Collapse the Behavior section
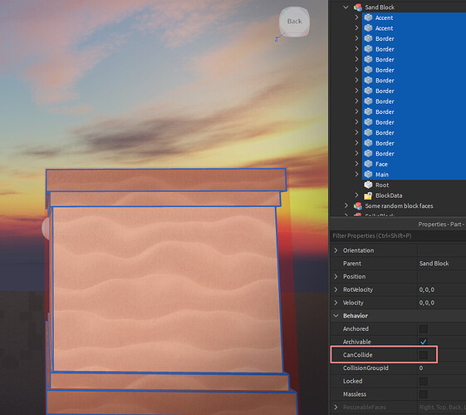Image resolution: width=466 pixels, height=415 pixels. pos(336,316)
